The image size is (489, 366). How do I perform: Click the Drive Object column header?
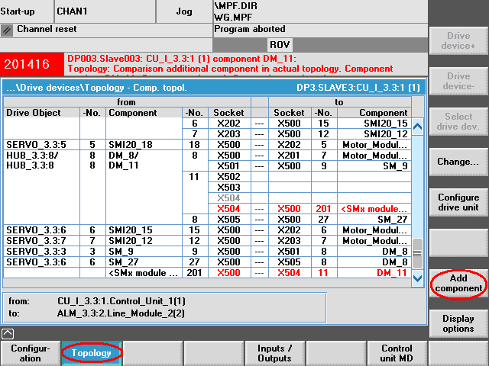41,113
